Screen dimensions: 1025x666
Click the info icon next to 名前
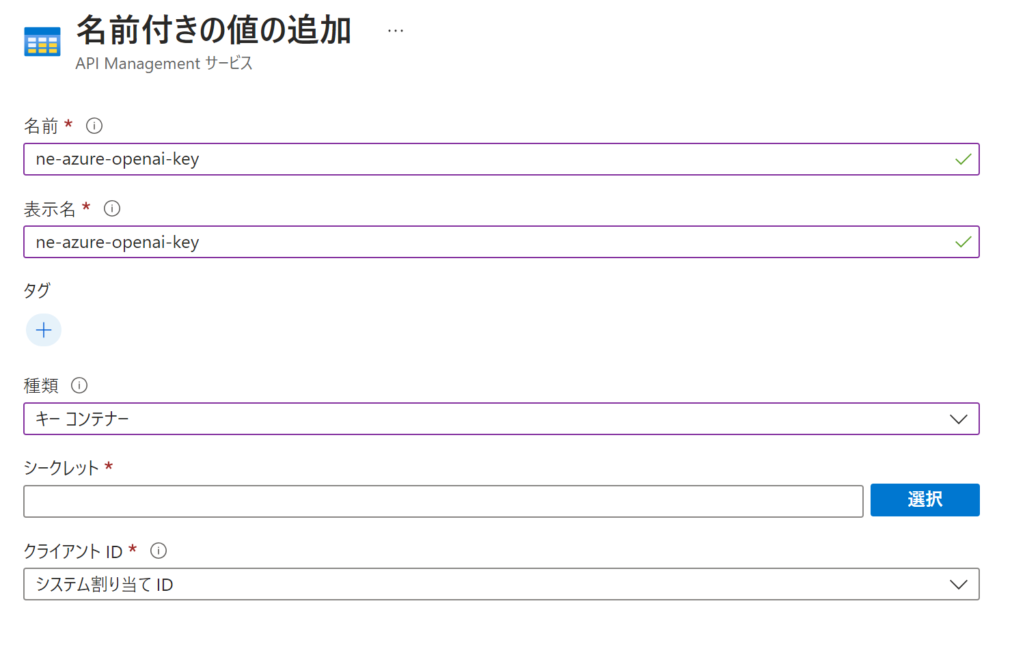coord(94,126)
